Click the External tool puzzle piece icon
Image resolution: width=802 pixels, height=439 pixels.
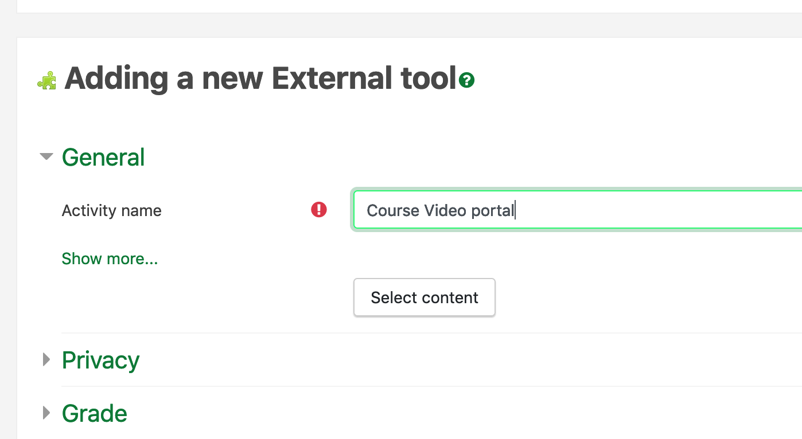coord(46,81)
